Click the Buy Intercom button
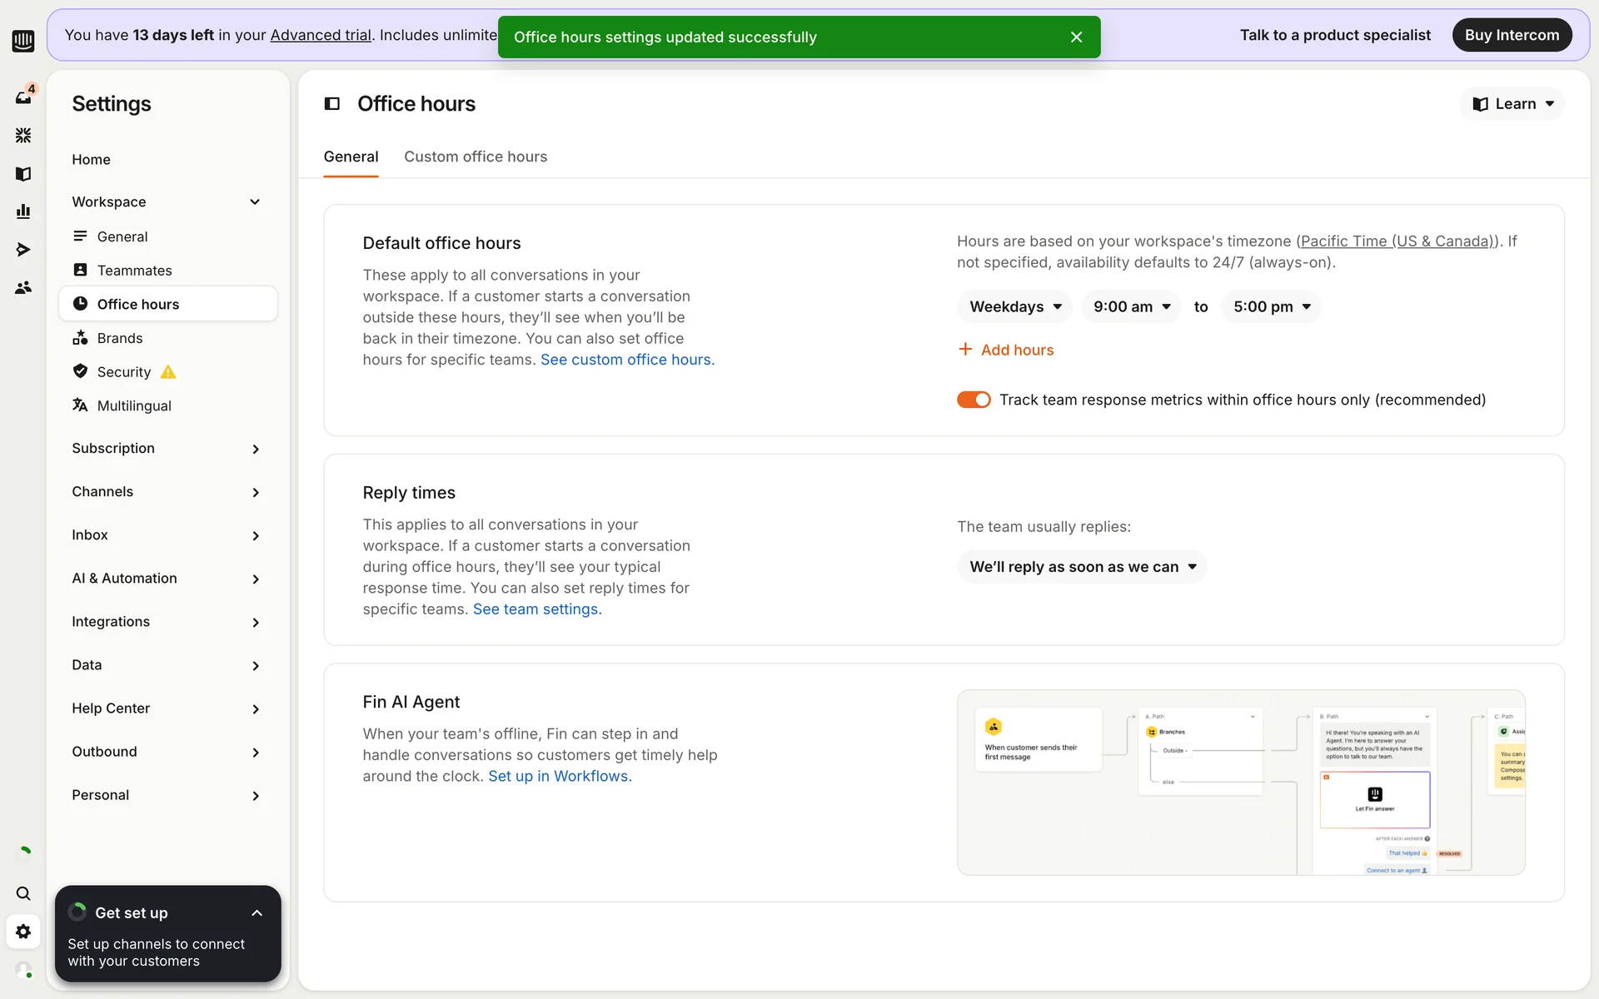1599x999 pixels. point(1512,35)
